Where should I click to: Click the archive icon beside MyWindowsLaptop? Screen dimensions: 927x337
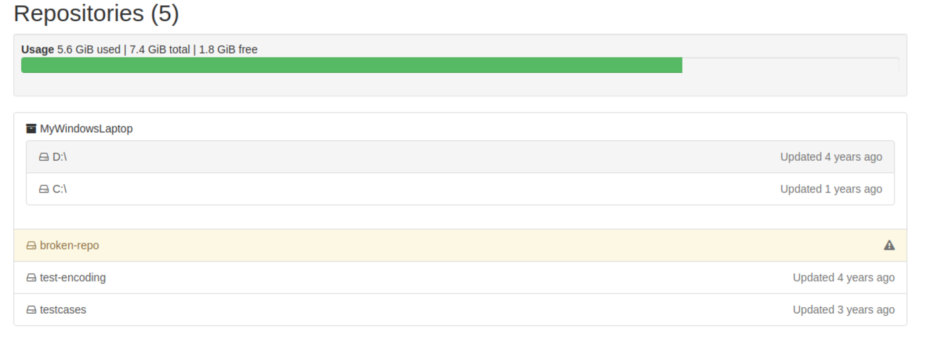[31, 128]
